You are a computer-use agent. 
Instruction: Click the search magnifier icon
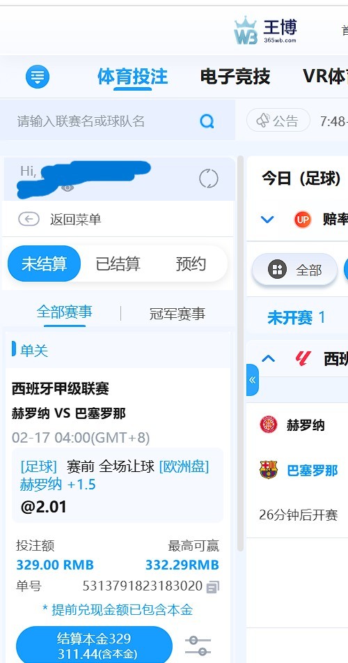(207, 121)
